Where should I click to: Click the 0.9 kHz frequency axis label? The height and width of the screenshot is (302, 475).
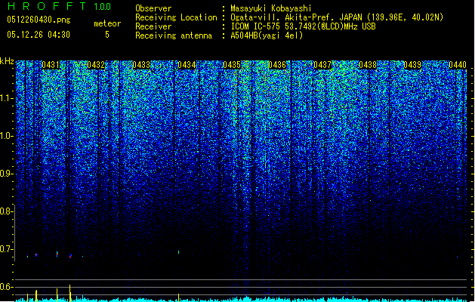tap(6, 174)
